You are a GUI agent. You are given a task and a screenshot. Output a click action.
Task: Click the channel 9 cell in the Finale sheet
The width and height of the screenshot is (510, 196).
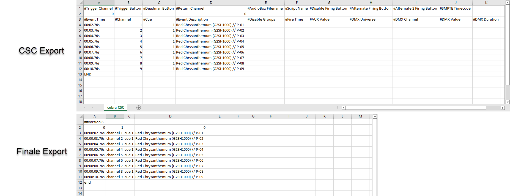[115, 177]
